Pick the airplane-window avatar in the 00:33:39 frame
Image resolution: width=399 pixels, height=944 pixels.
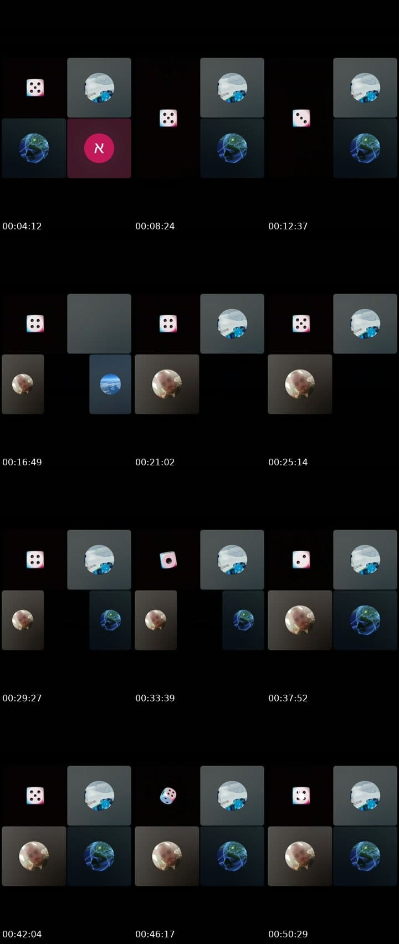232,560
